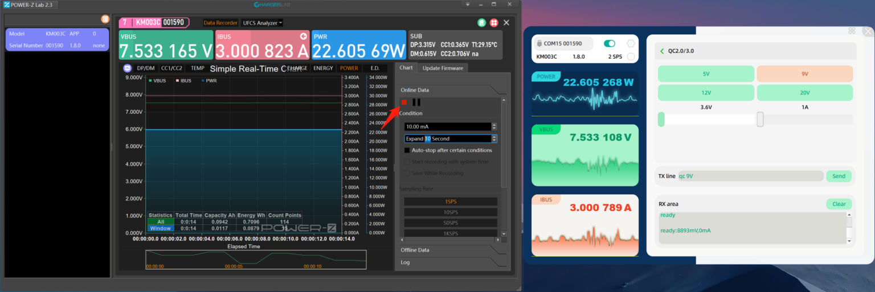Open the red four-square grid icon
The height and width of the screenshot is (292, 875).
[494, 23]
